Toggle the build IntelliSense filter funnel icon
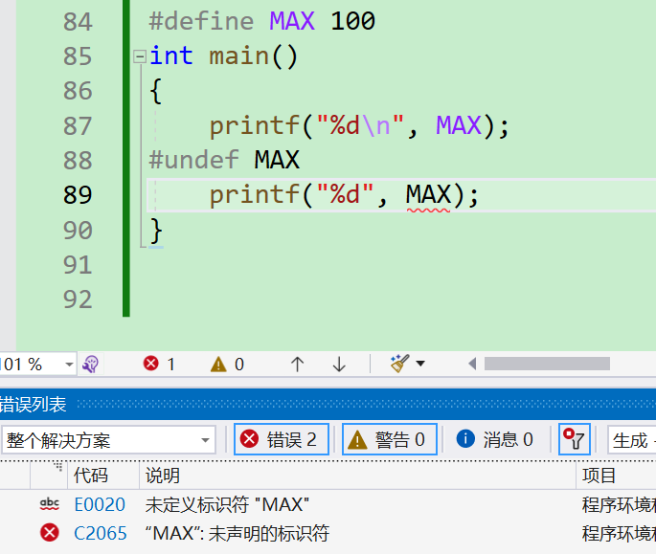The height and width of the screenshot is (554, 656). pos(575,439)
